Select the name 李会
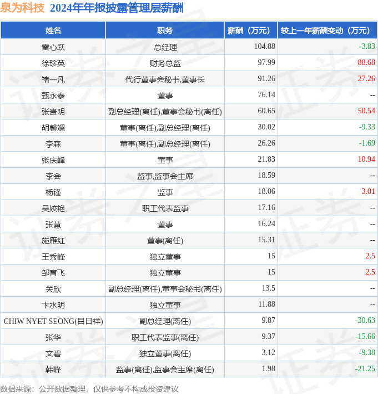This screenshot has width=378, height=394. click(x=53, y=176)
